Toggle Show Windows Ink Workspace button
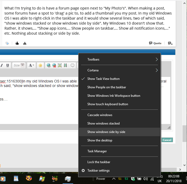This screenshot has width=187, height=184. pyautogui.click(x=119, y=96)
